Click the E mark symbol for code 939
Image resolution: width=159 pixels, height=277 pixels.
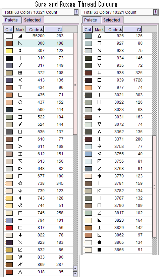[x=100, y=80]
